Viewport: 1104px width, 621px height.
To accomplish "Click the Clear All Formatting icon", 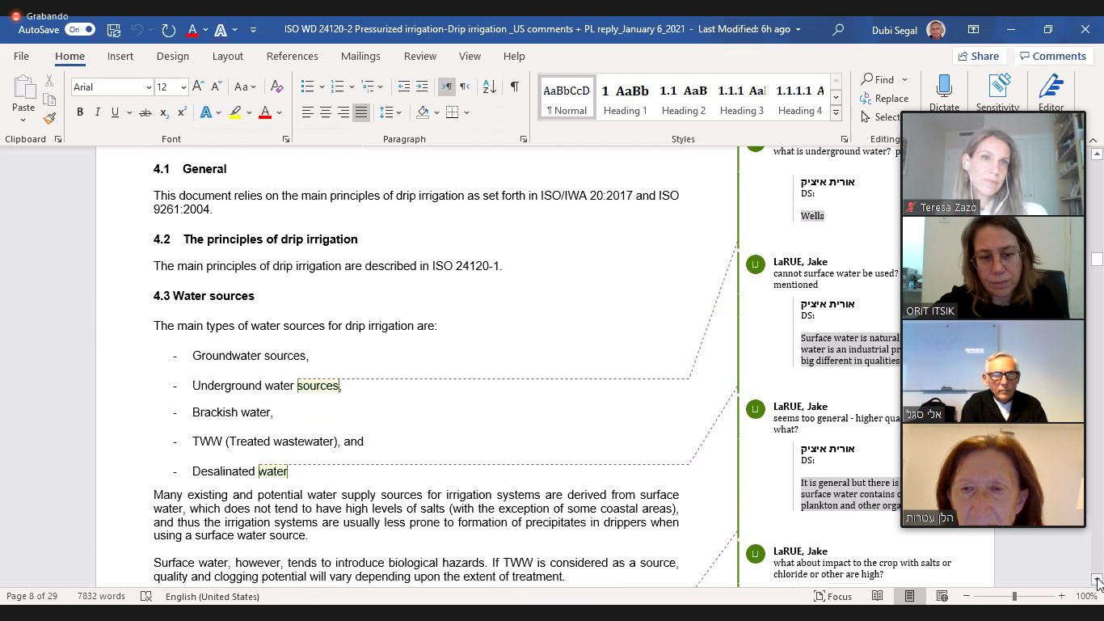I will 276,87.
